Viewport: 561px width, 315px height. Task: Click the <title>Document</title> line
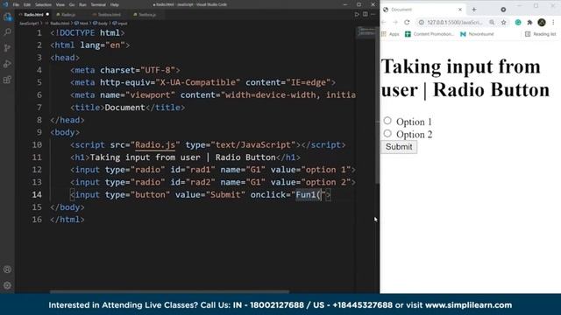(x=128, y=108)
